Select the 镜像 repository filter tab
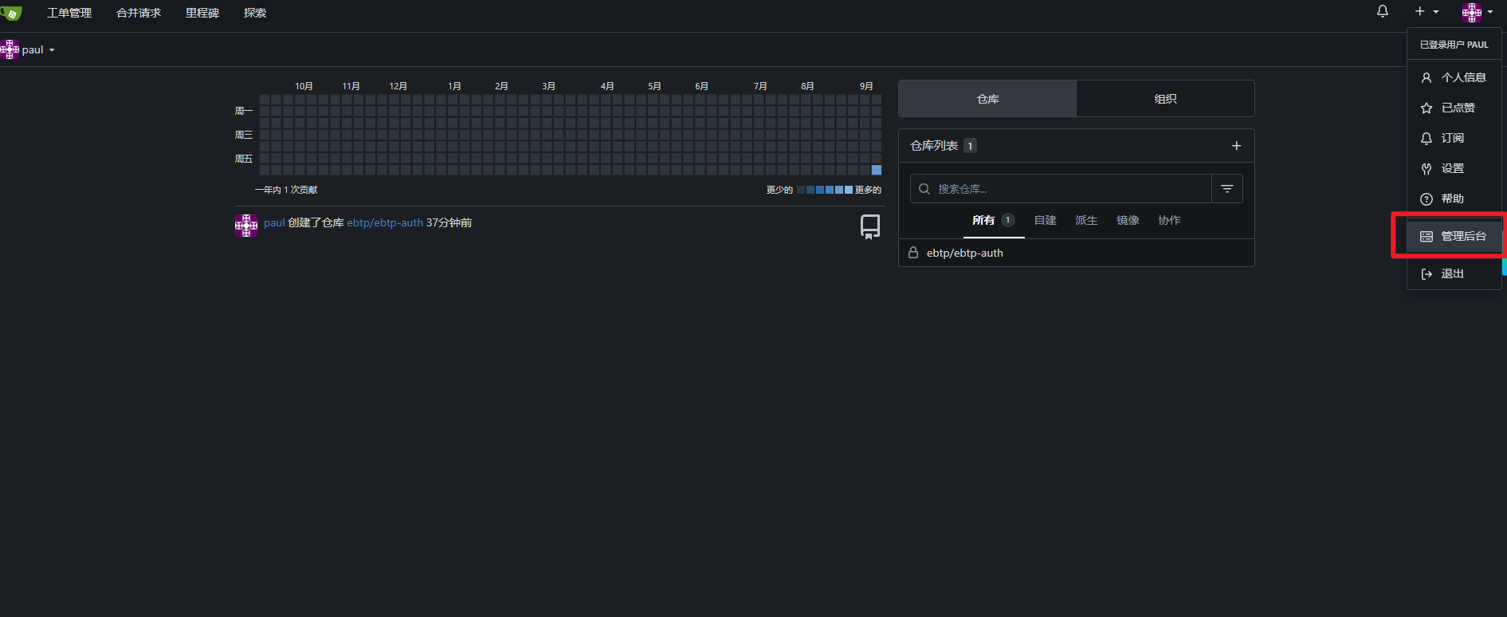The image size is (1507, 617). pos(1127,220)
